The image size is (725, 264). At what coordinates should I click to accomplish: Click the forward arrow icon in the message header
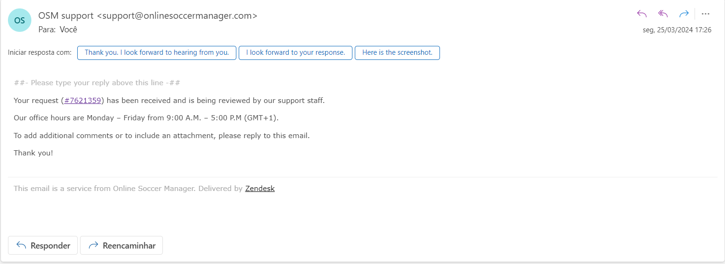click(x=684, y=14)
